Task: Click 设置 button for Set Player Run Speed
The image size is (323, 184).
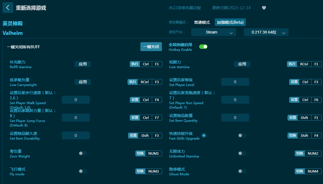Action: 294,100
